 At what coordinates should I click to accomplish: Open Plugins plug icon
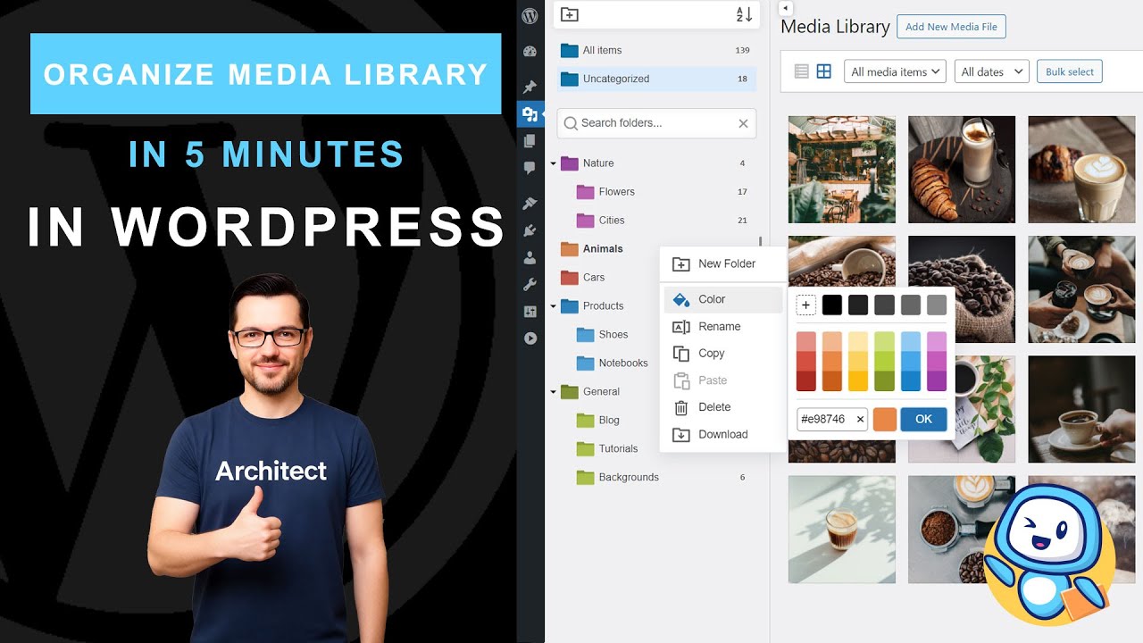tap(530, 230)
